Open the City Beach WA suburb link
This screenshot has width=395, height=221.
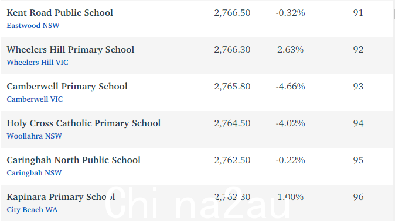point(32,210)
